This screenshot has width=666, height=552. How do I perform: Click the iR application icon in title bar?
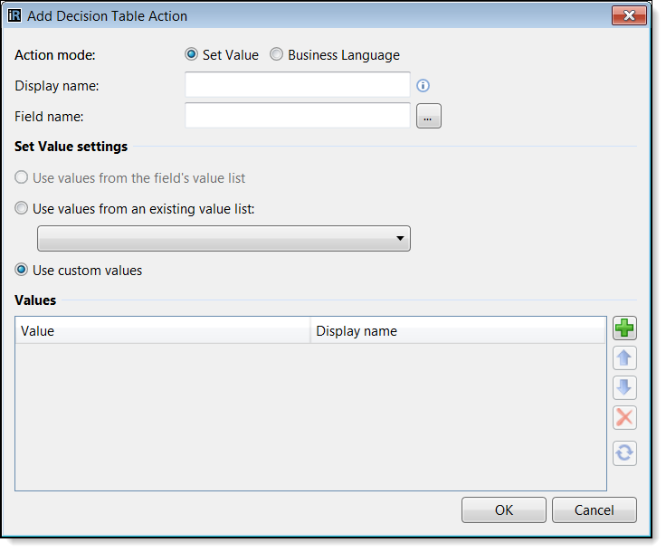tap(14, 15)
